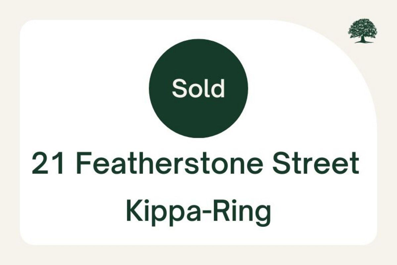
Task: Click the word Sold inside the circle
Action: 198,88
